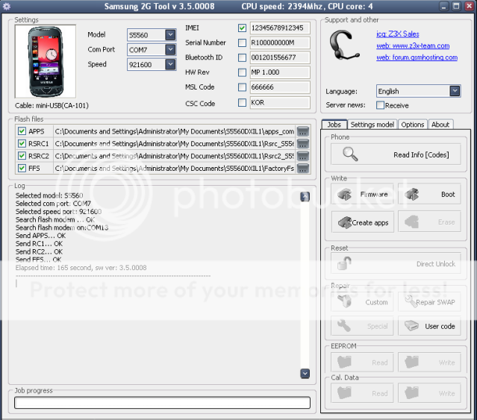Click the MSL Code input field
This screenshot has height=420, width=477.
279,88
